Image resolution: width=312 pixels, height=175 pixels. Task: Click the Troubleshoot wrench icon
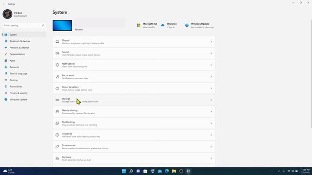click(58, 147)
